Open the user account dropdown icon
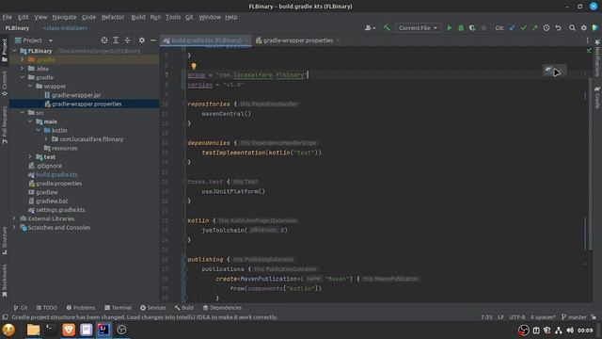Screen dimensions: 602x339 click(x=370, y=27)
